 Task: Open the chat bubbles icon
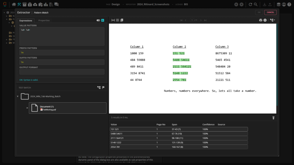(56, 4)
